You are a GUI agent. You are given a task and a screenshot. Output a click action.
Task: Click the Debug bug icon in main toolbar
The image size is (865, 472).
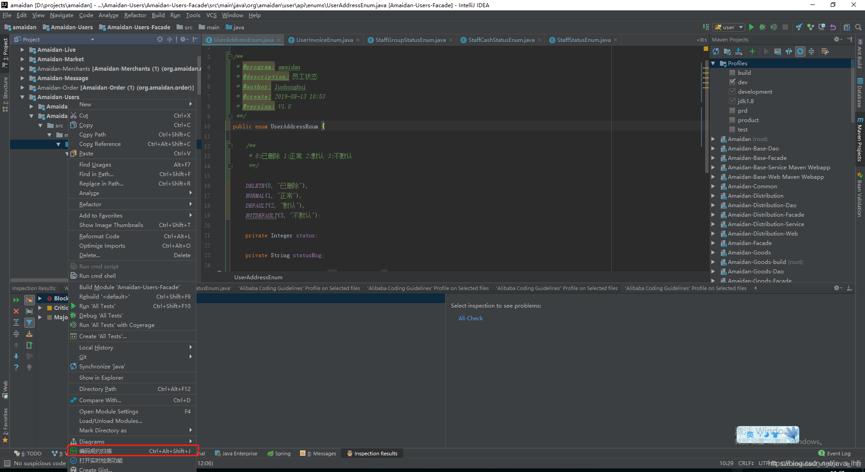pyautogui.click(x=762, y=27)
